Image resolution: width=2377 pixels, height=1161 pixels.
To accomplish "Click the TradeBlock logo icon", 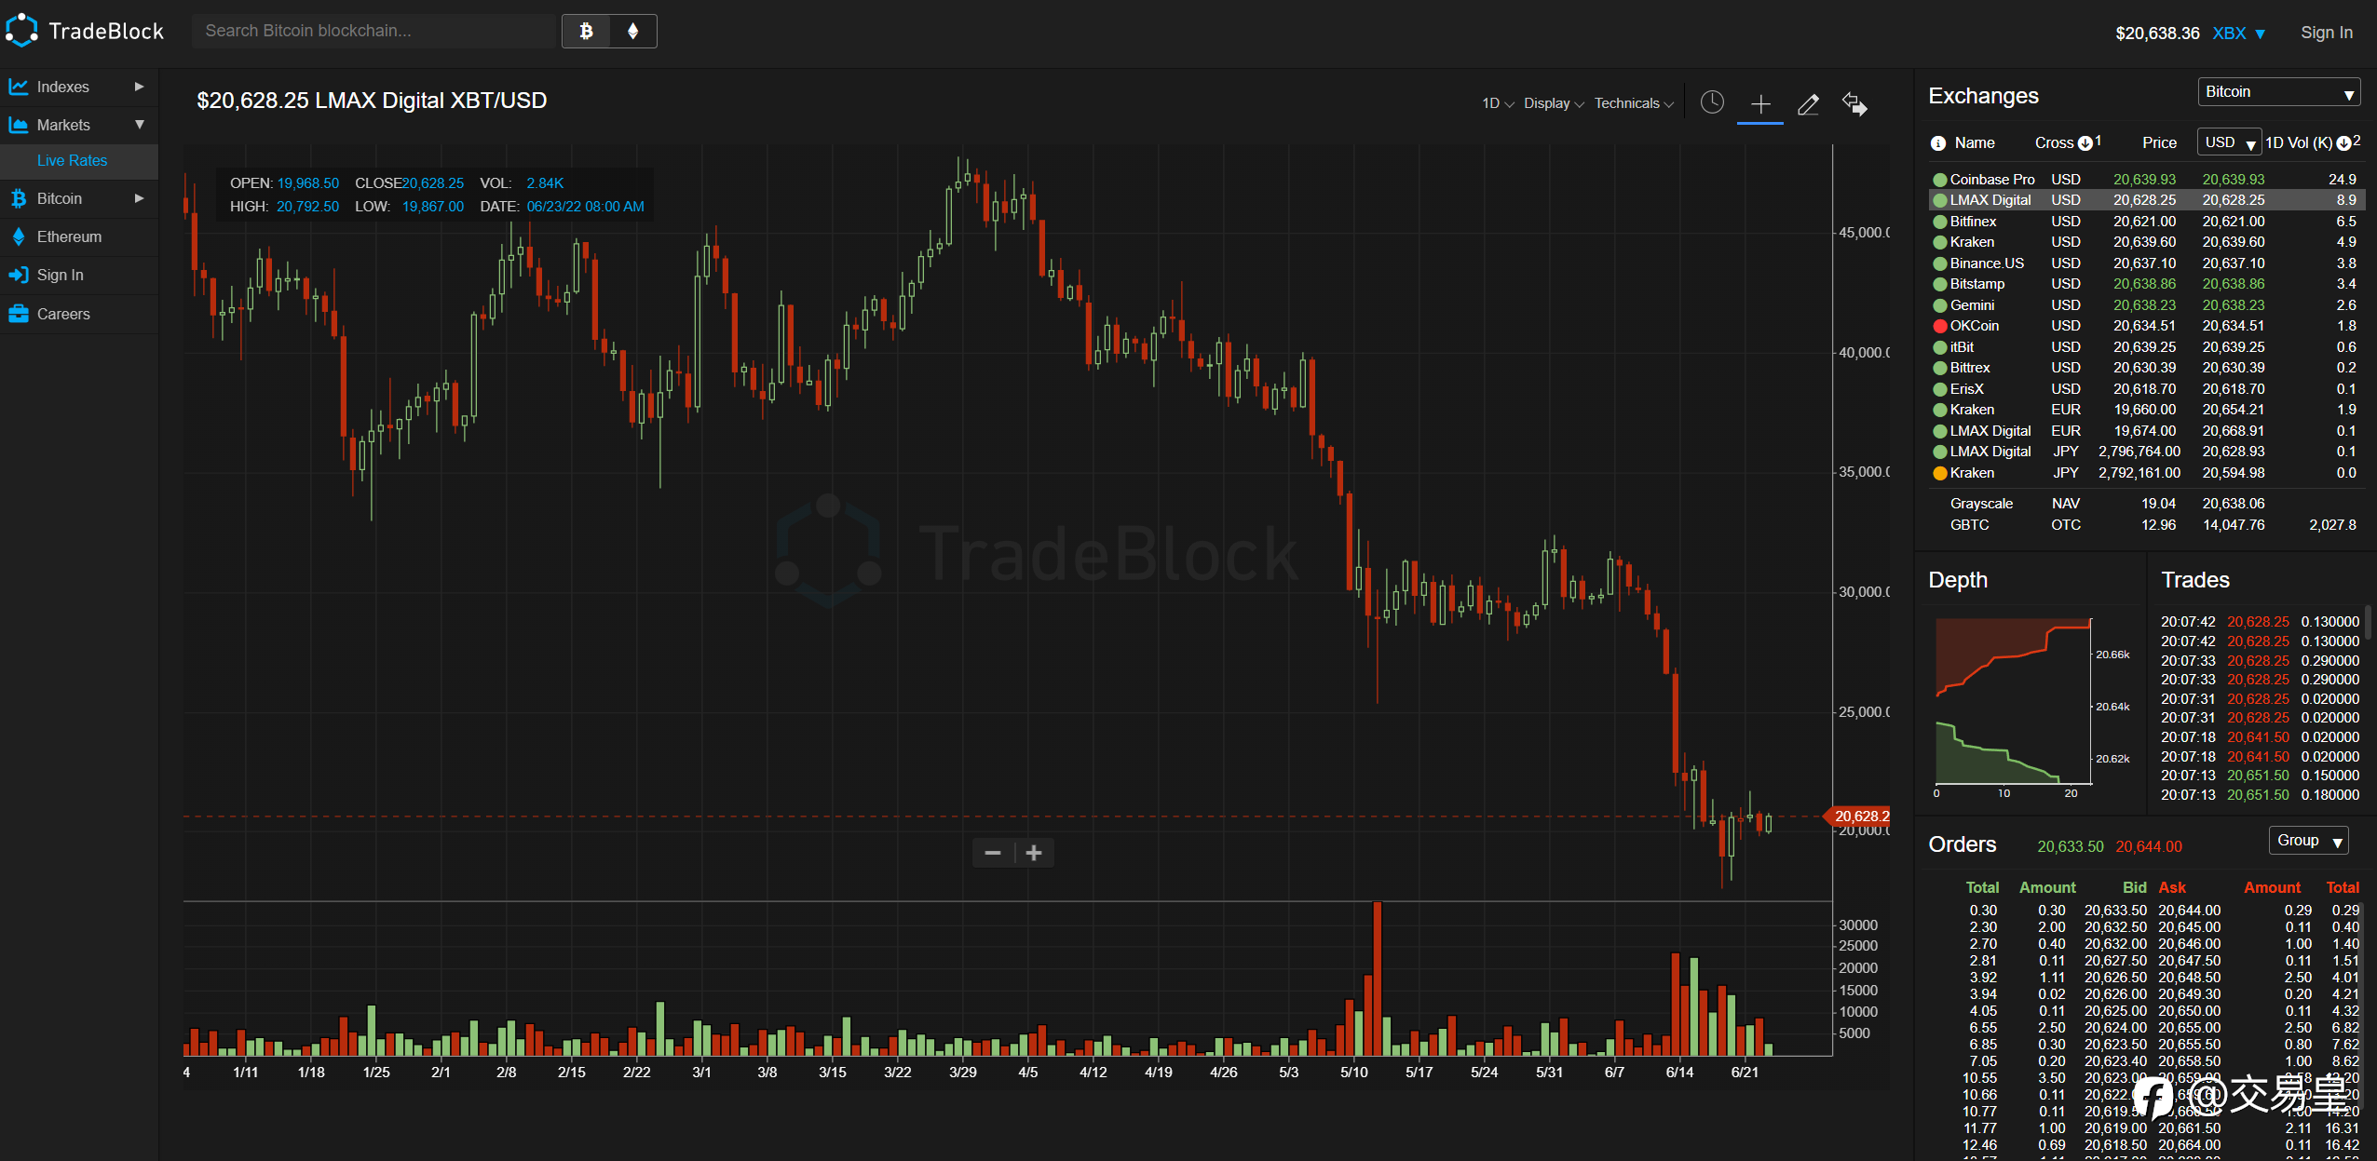I will [21, 31].
